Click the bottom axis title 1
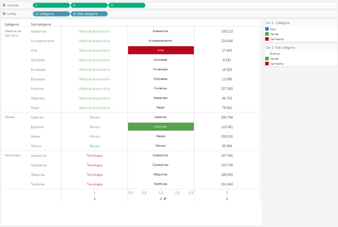338x227 pixels. [94, 199]
